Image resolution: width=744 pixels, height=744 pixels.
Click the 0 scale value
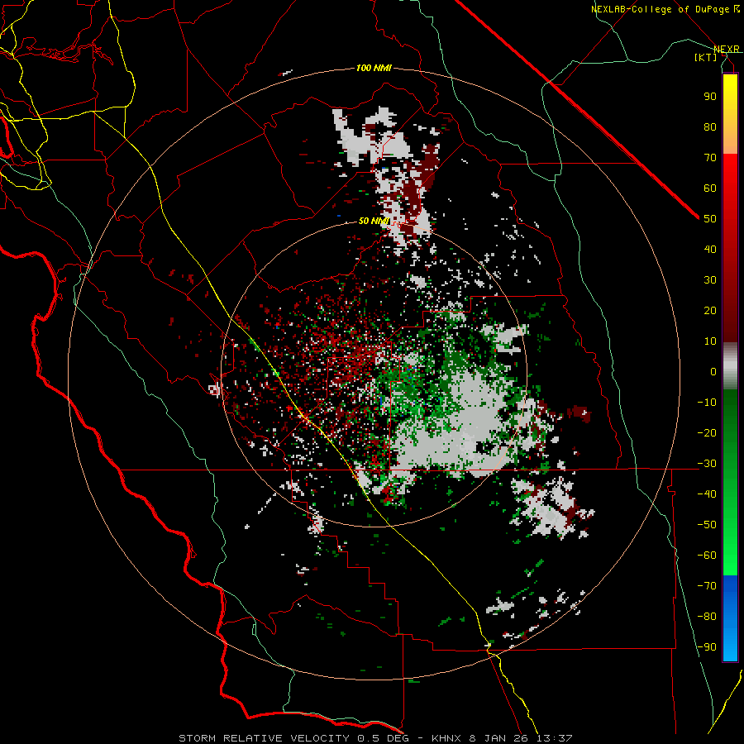pos(713,371)
